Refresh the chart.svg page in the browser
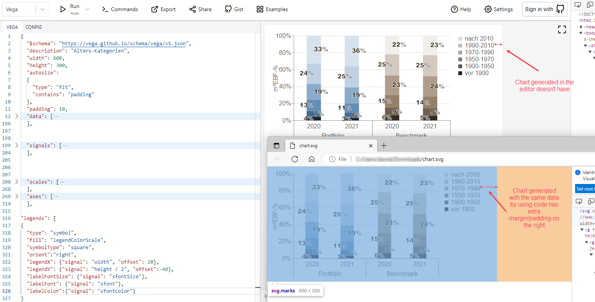595x302 pixels. coord(295,159)
